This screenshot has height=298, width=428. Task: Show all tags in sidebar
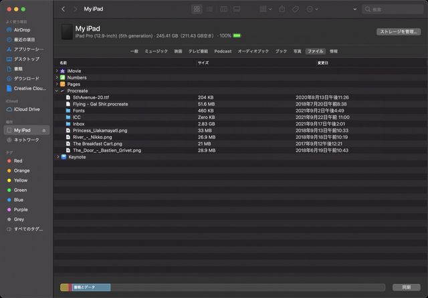(28, 229)
